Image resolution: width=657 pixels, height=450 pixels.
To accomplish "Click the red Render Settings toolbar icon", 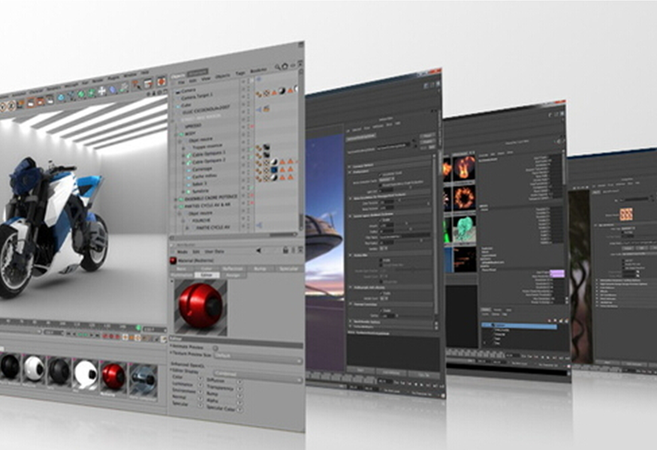I will [161, 81].
